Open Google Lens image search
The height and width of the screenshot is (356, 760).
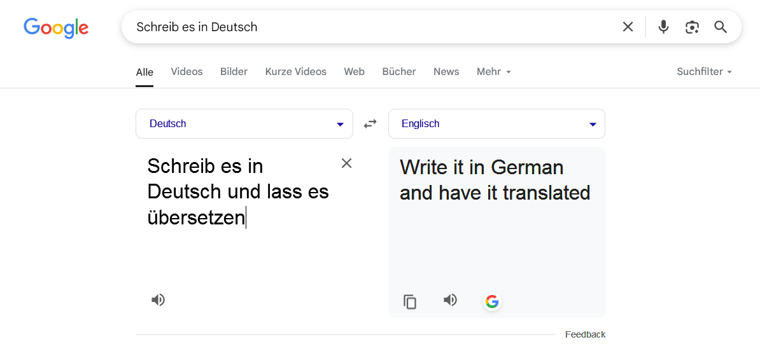pyautogui.click(x=692, y=27)
